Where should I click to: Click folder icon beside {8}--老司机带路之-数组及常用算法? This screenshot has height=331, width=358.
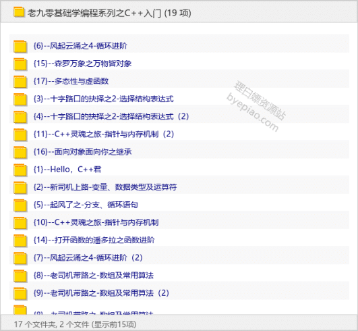(20, 276)
